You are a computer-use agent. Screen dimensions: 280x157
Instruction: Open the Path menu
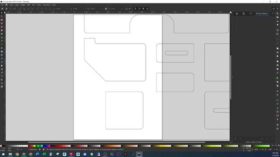pyautogui.click(x=28, y=5)
